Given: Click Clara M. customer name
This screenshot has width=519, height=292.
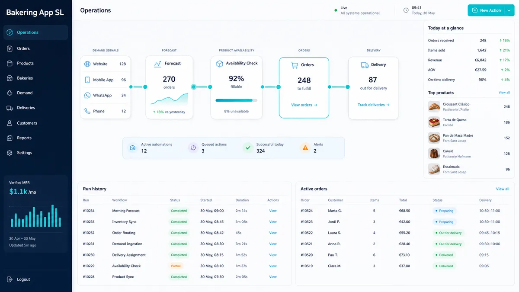Looking at the screenshot, I should 335,266.
